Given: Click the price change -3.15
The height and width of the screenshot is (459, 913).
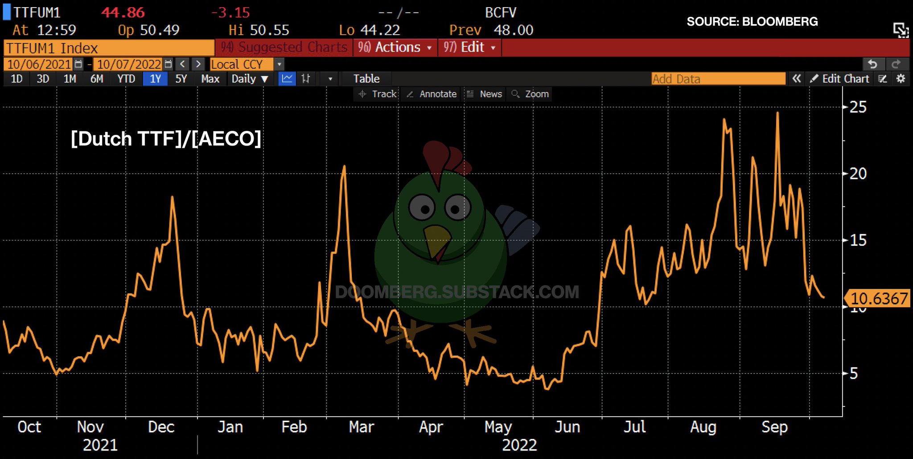Looking at the screenshot, I should tap(230, 12).
